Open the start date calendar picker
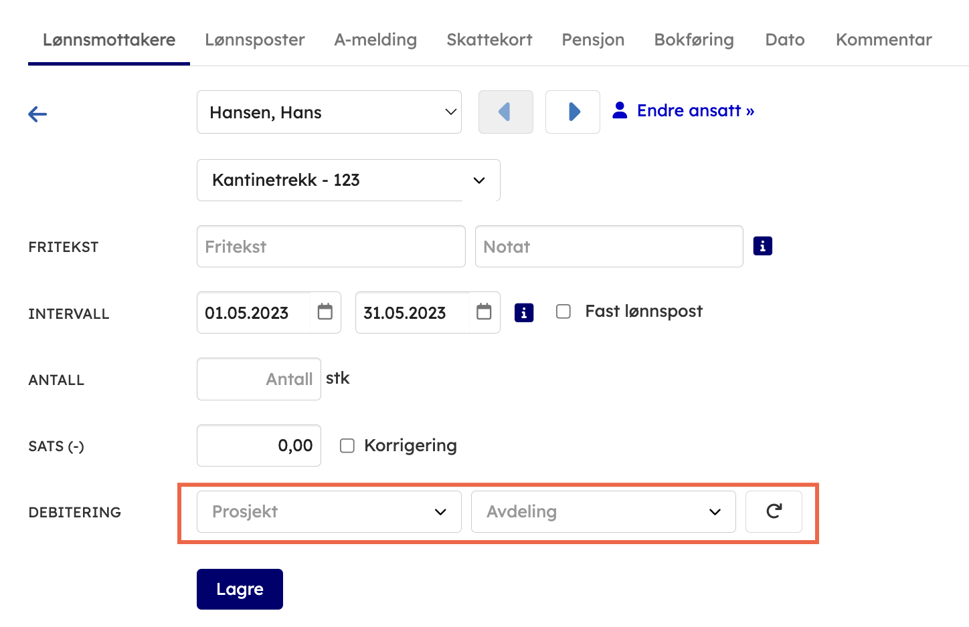The image size is (969, 627). (325, 312)
